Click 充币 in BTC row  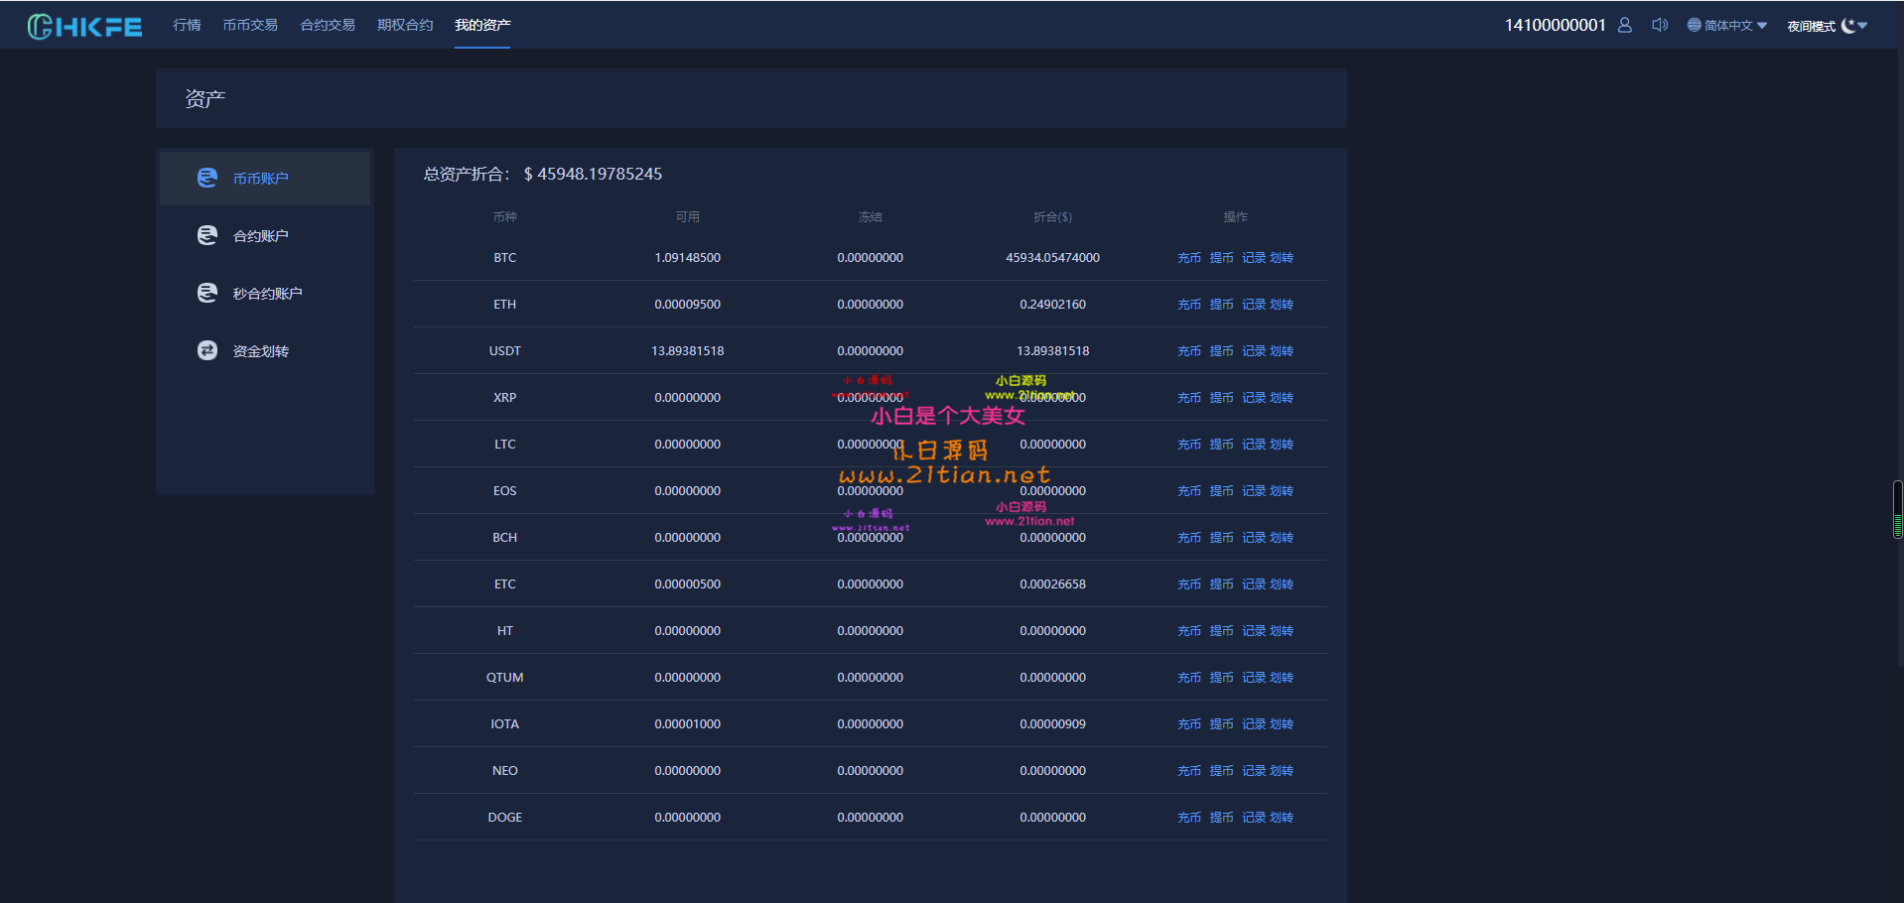pyautogui.click(x=1189, y=258)
